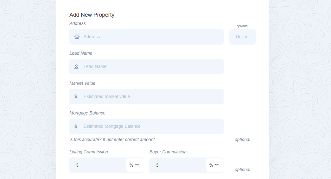
Task: Click the Listing Commission chevron arrow
Action: pos(137,165)
